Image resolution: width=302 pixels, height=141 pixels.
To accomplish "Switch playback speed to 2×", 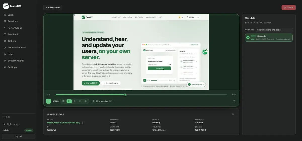I will 75,101.
